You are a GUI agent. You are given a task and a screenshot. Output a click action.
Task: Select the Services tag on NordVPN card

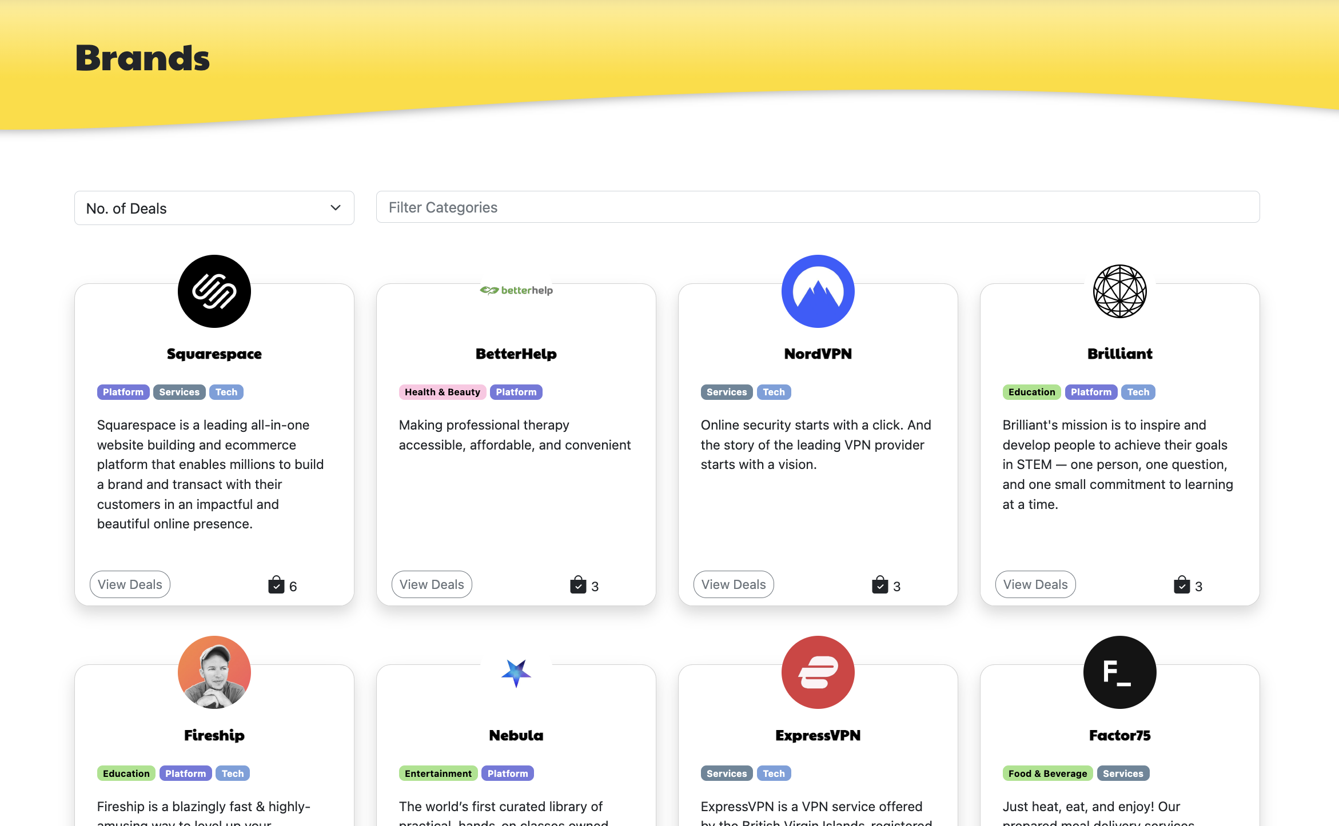click(727, 392)
